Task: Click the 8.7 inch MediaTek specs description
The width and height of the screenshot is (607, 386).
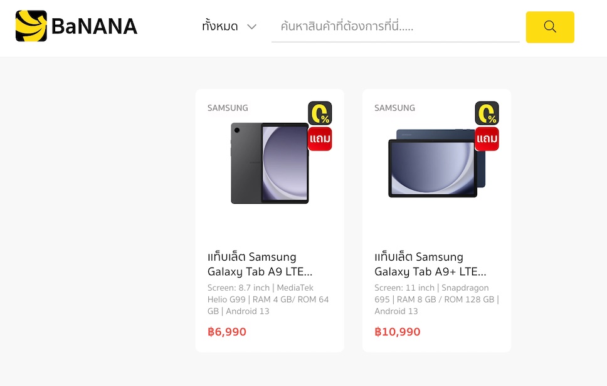Action: [268, 300]
